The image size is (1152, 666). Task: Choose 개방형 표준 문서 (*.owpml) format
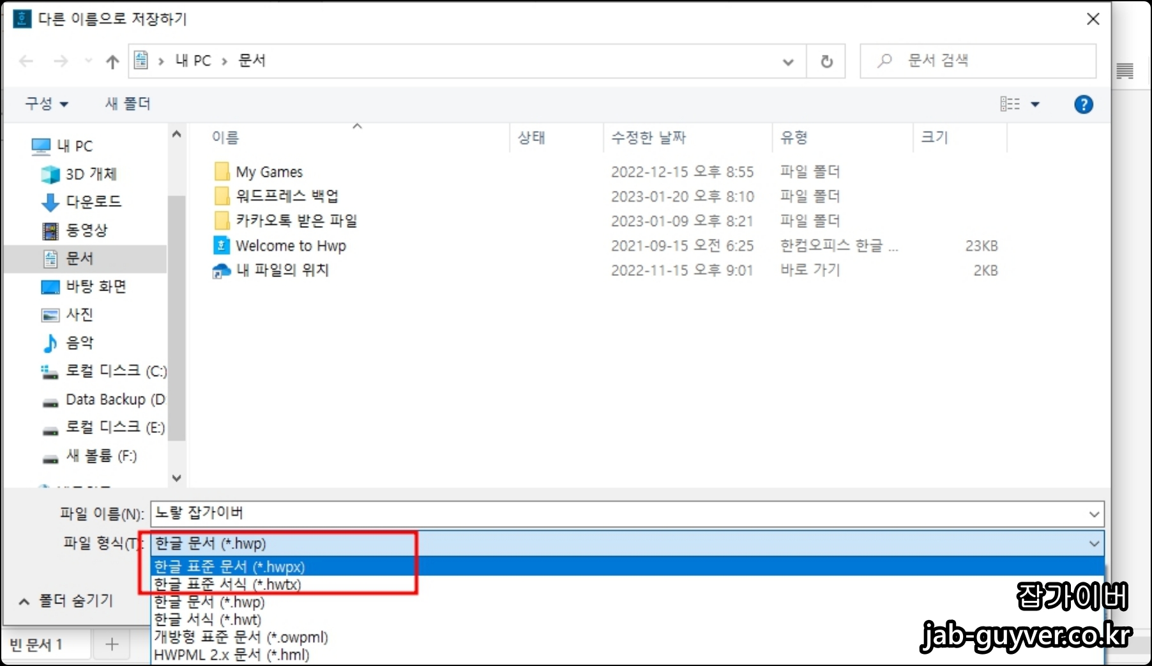point(628,637)
